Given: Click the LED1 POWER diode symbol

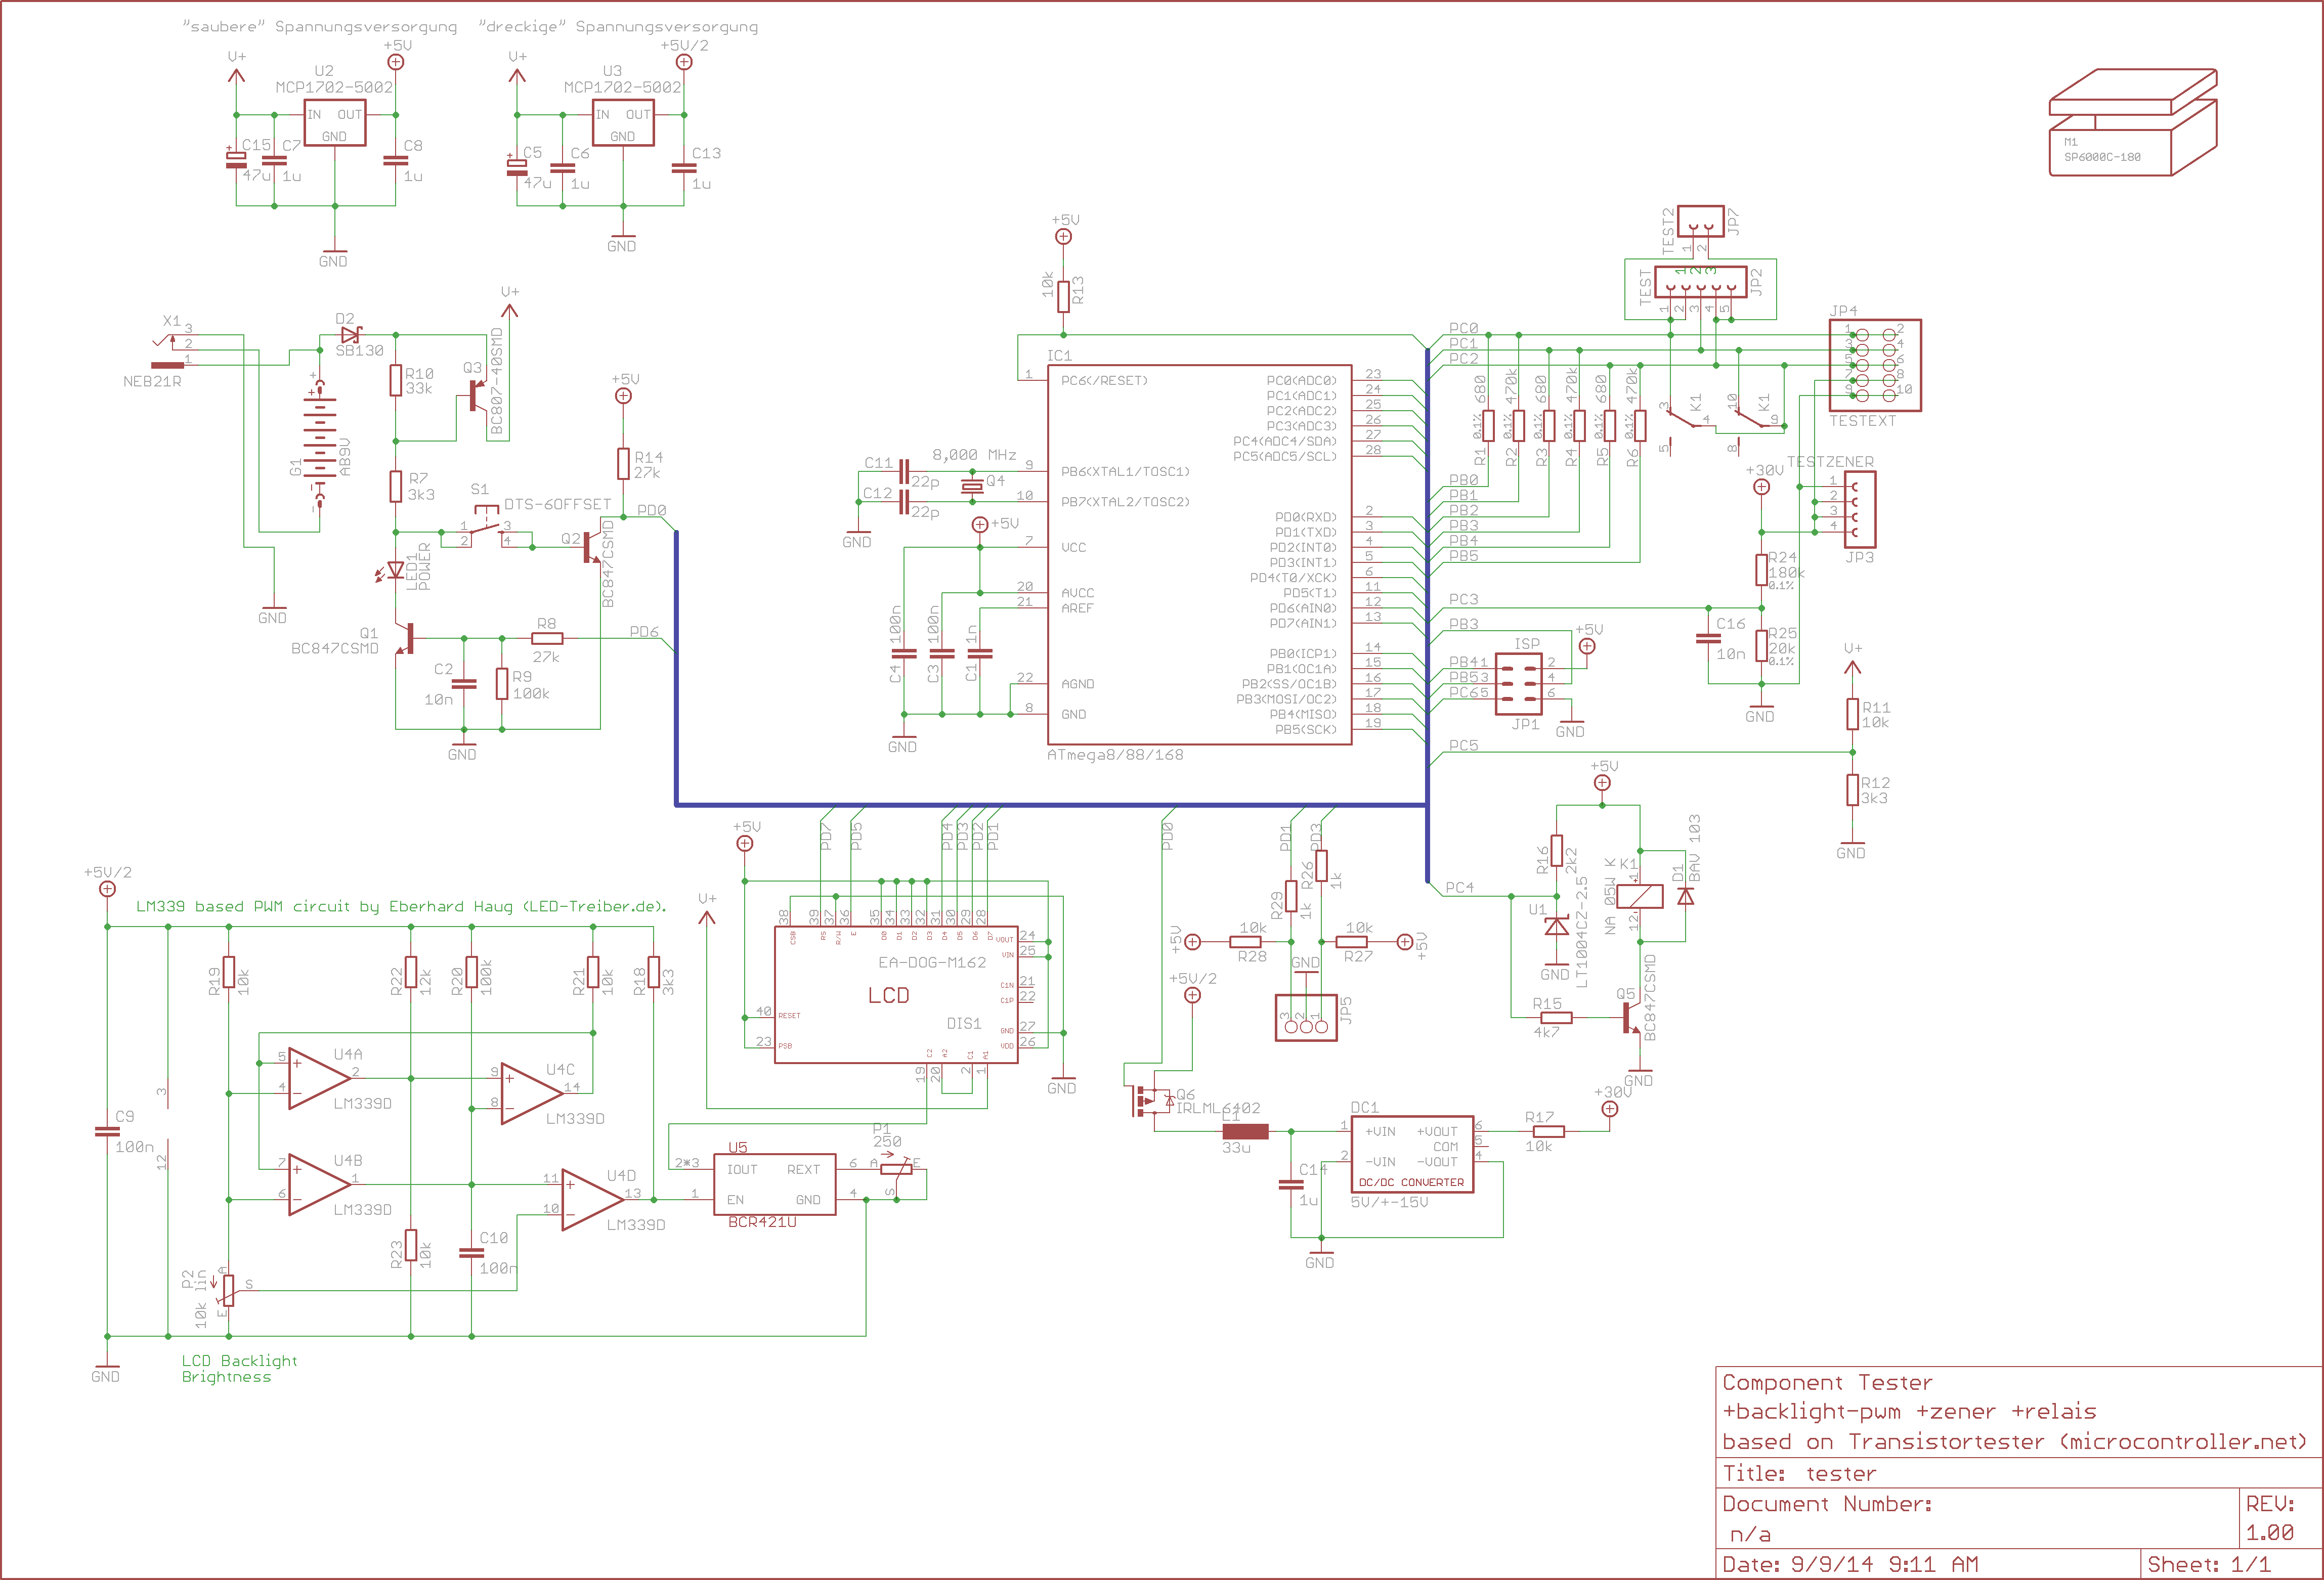Looking at the screenshot, I should [x=396, y=570].
